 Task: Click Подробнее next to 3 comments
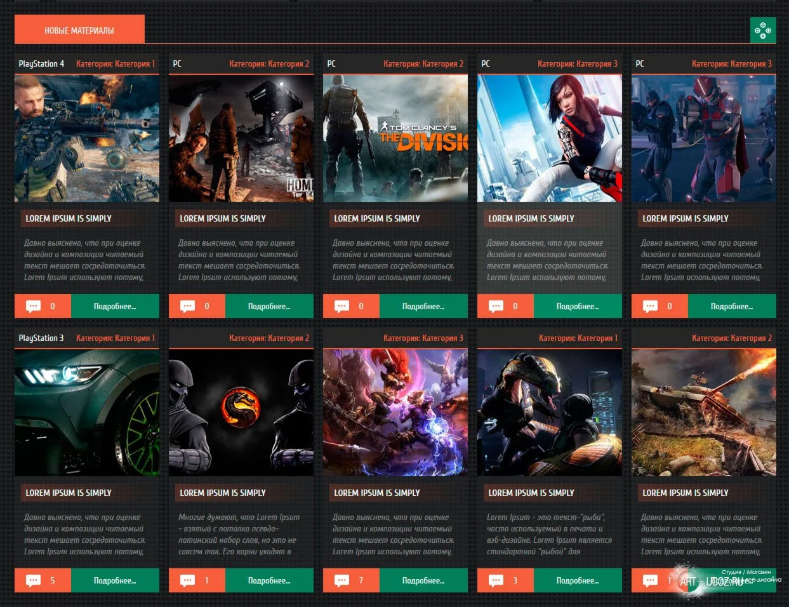[x=578, y=580]
